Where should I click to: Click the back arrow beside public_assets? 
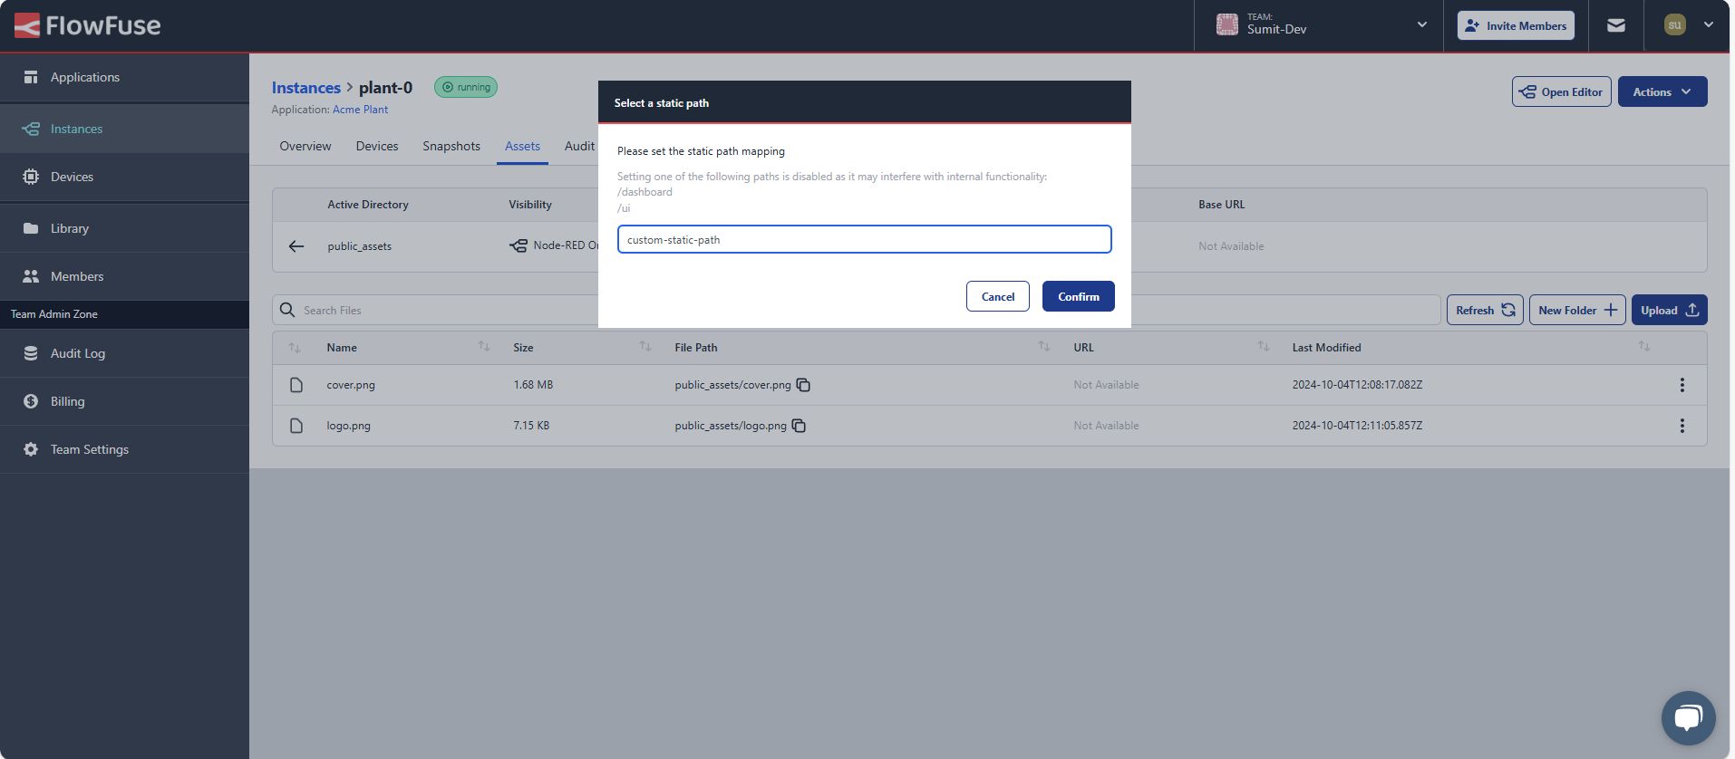[x=296, y=246]
